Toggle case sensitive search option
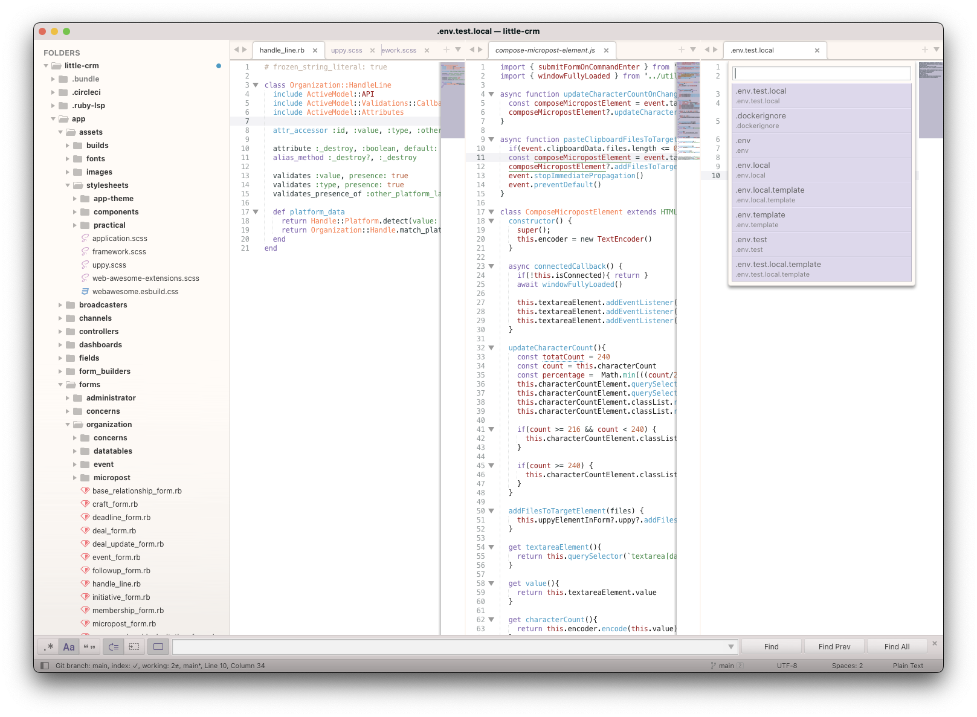977x717 pixels. coord(69,647)
